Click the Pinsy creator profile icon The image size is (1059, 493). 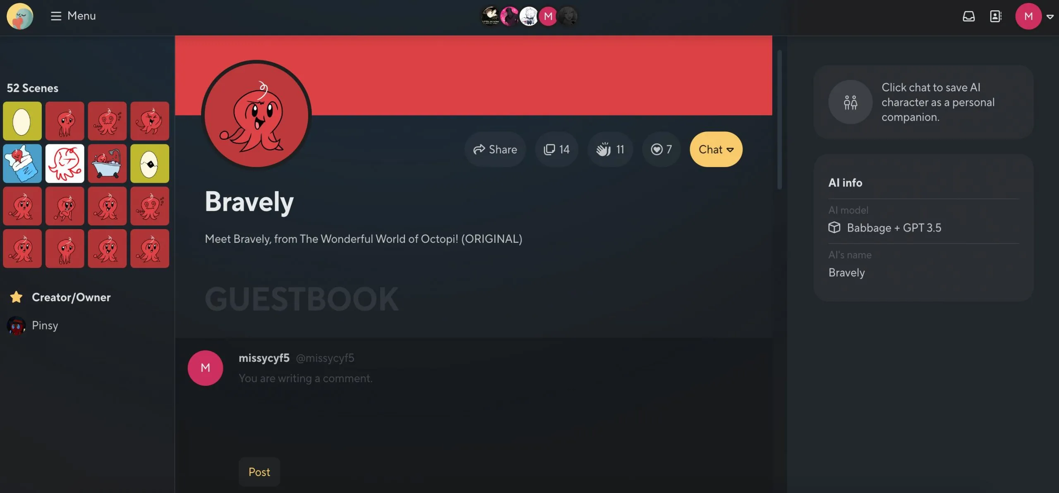(x=16, y=325)
